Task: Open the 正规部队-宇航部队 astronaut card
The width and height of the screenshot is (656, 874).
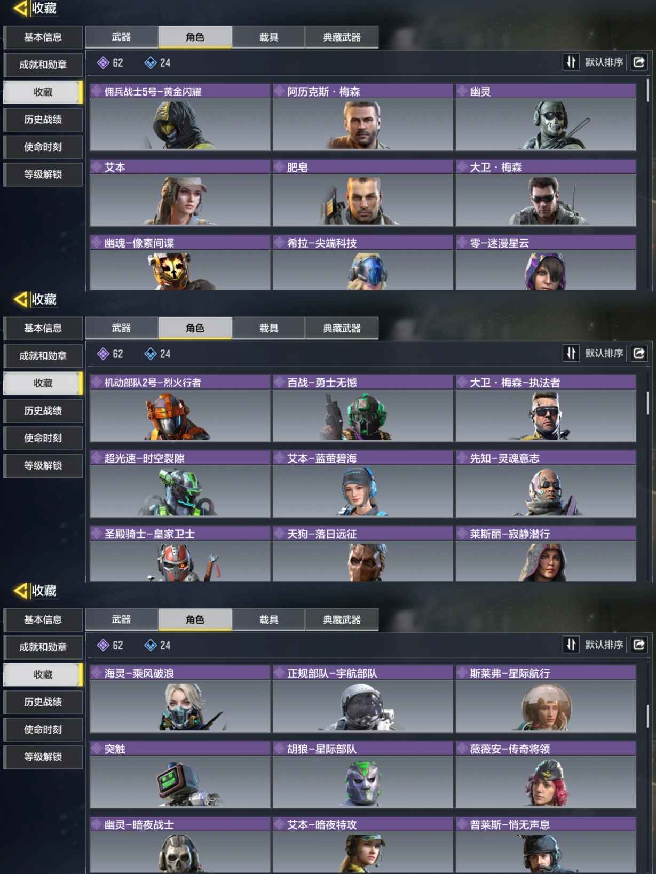Action: click(x=363, y=699)
